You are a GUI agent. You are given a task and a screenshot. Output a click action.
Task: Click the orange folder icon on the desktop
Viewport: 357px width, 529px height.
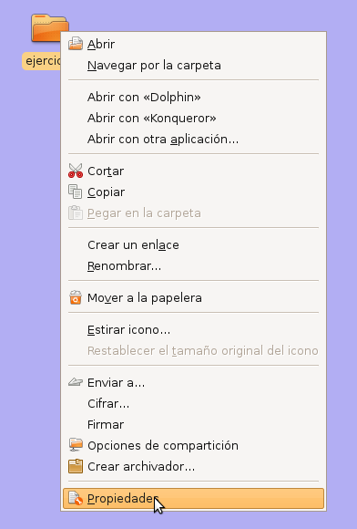[49, 28]
